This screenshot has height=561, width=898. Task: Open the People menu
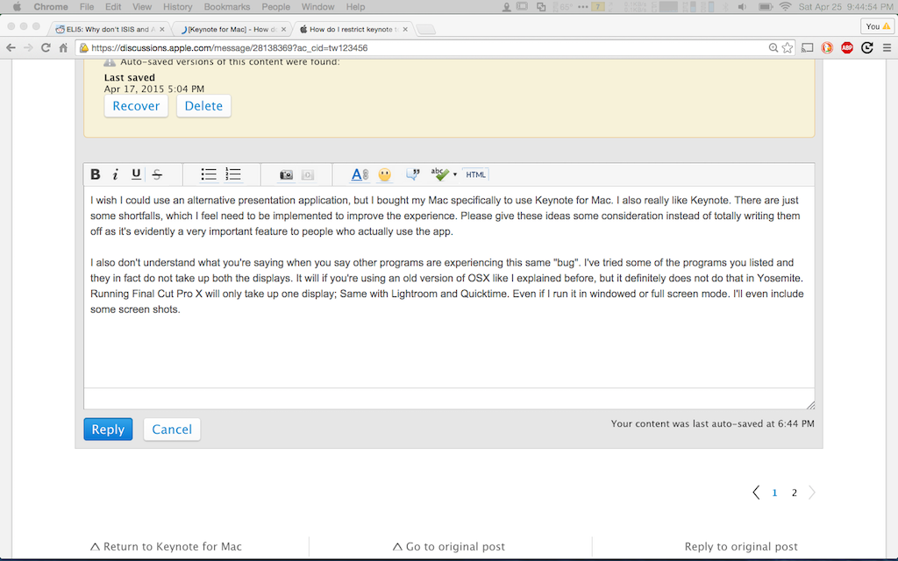pos(276,7)
